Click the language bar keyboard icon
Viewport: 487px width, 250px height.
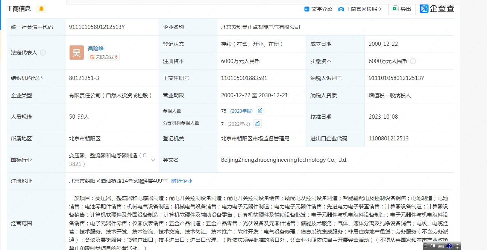pos(441,246)
